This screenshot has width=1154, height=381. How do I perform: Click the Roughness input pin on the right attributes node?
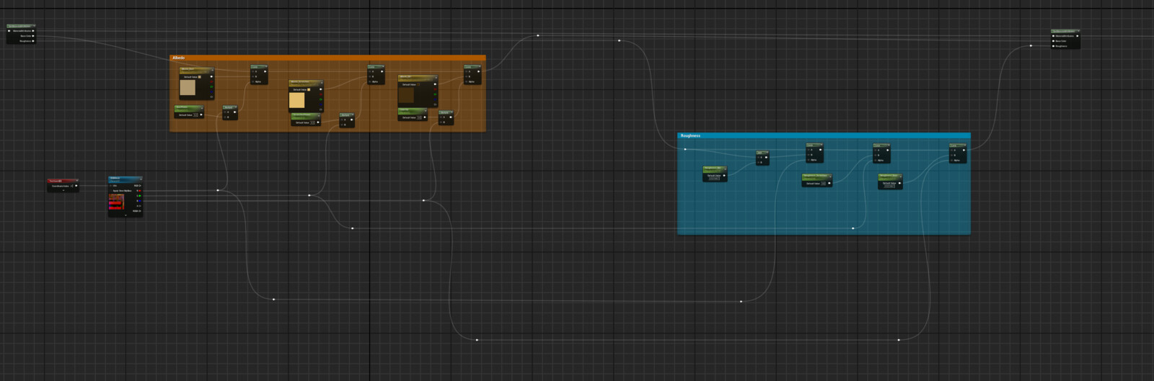pyautogui.click(x=1054, y=46)
